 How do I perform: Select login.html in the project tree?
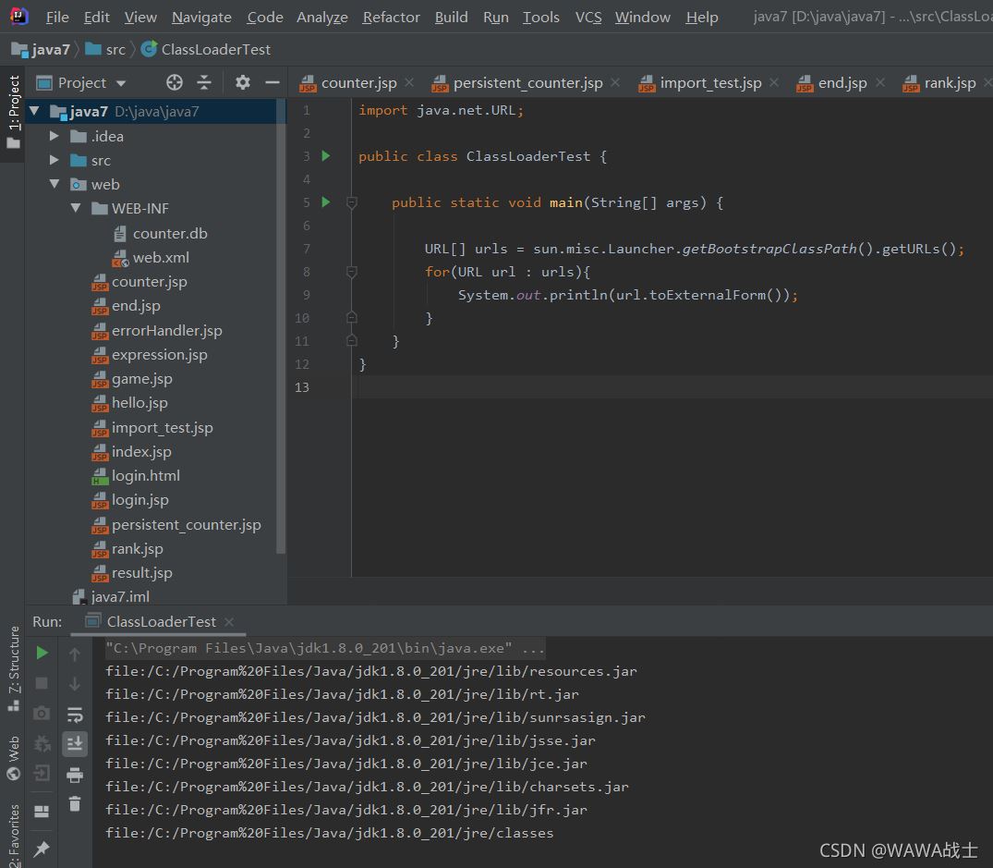point(145,476)
